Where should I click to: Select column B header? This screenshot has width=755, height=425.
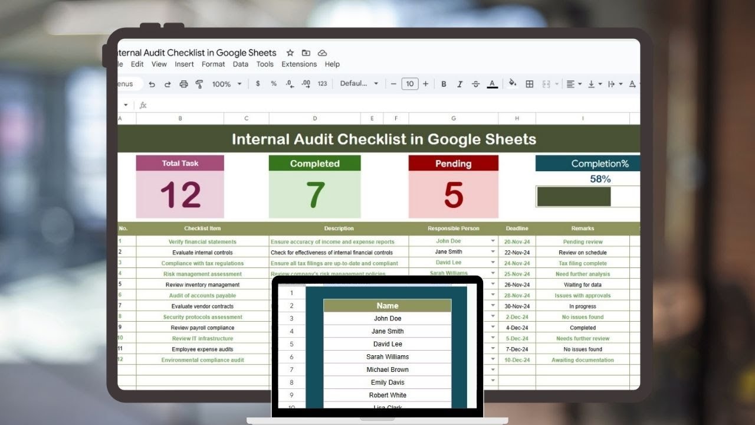point(180,119)
